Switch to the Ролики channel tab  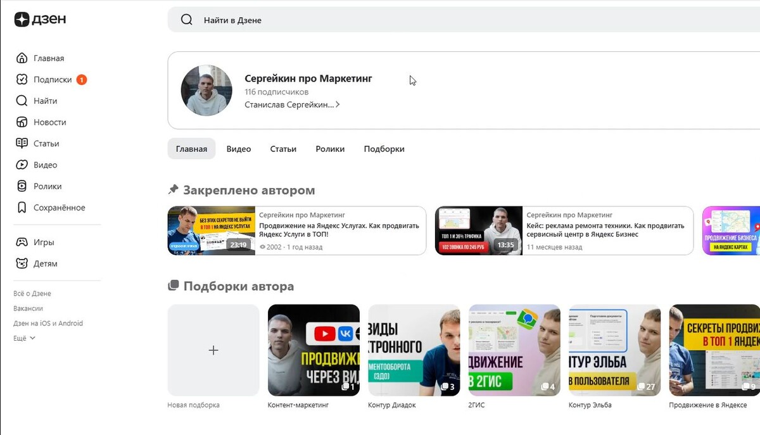click(x=330, y=149)
